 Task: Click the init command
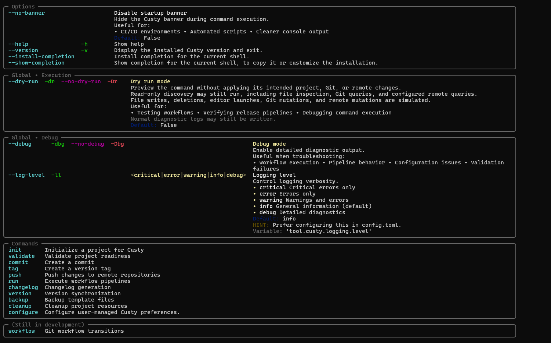[15, 250]
